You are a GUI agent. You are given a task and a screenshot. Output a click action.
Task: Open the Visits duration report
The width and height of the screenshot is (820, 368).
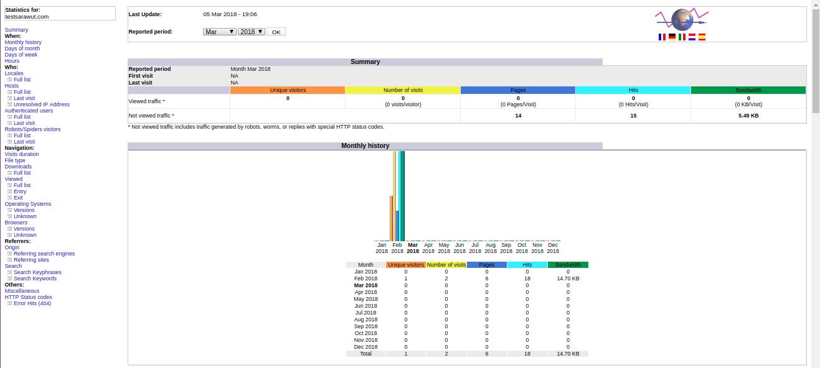(x=22, y=154)
